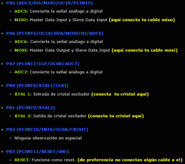Click 'Master Data Input y Slave Data Input' text after MISO

(x=69, y=20)
